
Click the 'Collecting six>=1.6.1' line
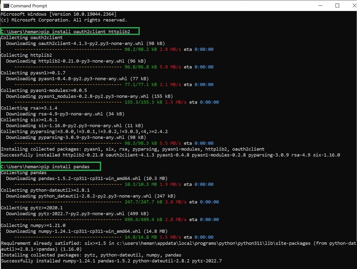[x=29, y=120]
